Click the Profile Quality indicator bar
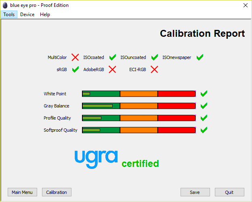Viewport: 252px width, 202px height. point(139,118)
